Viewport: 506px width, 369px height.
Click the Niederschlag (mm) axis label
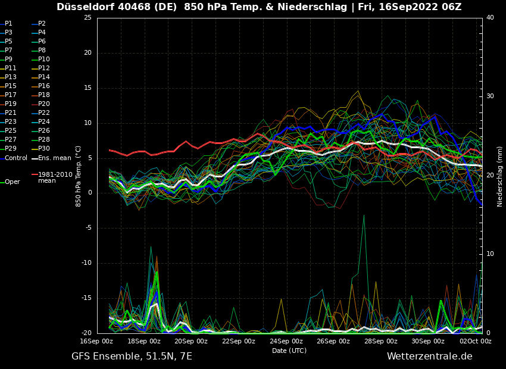(500, 176)
